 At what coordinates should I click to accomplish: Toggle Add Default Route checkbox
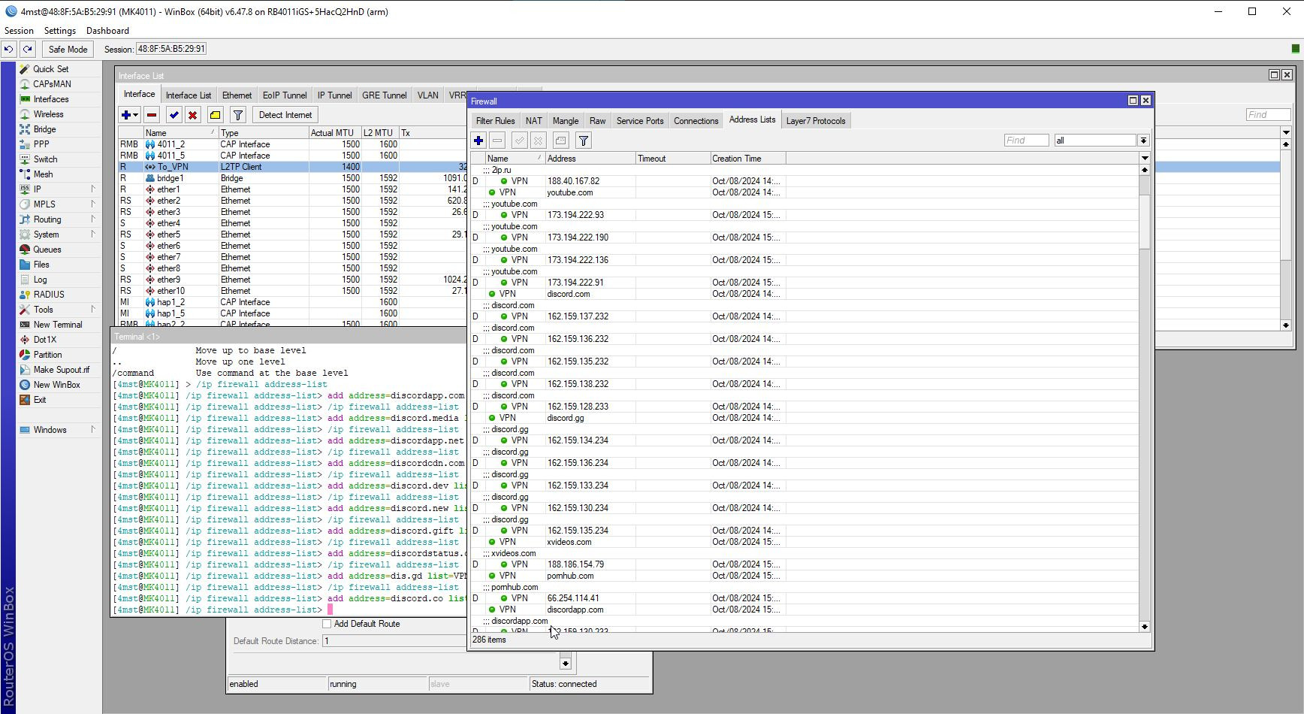(327, 624)
